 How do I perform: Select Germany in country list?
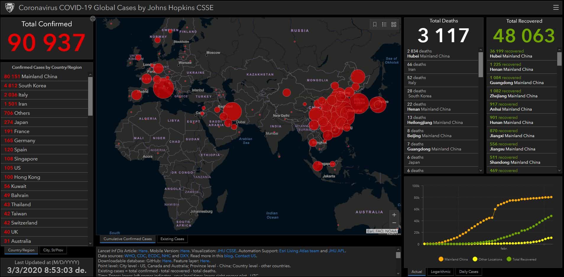click(44, 140)
